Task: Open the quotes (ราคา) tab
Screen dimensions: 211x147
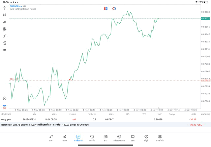Action: [x=51, y=138]
